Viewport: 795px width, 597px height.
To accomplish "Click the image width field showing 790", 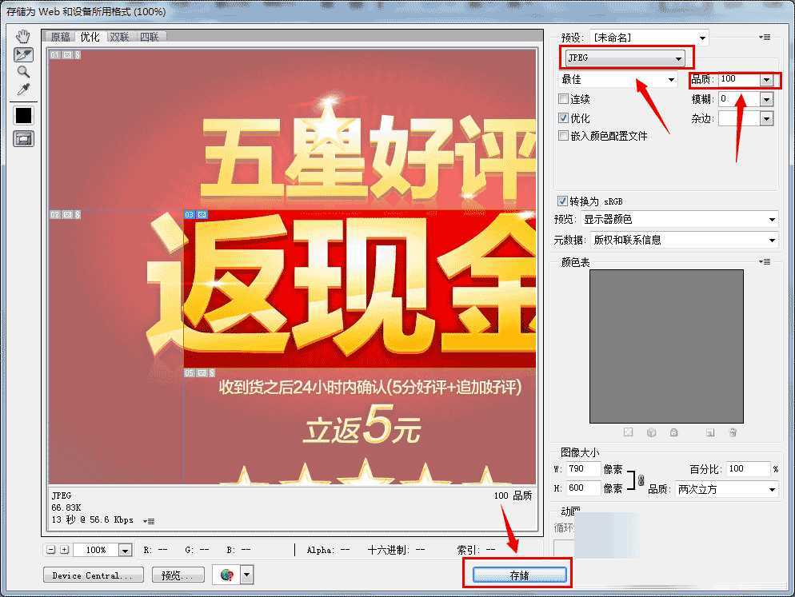I will (582, 469).
